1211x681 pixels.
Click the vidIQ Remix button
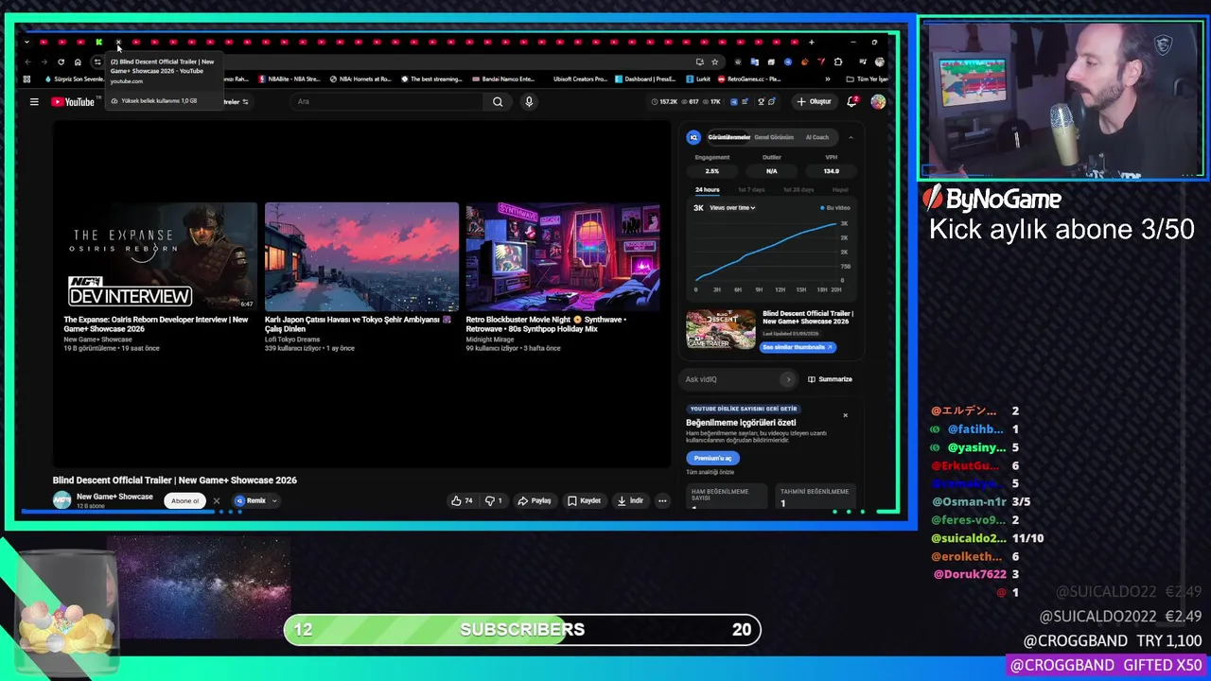[x=251, y=501]
